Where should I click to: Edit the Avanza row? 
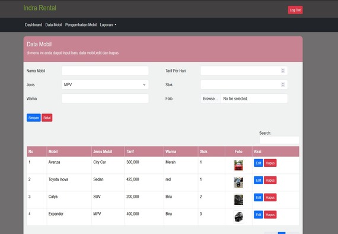coord(258,163)
